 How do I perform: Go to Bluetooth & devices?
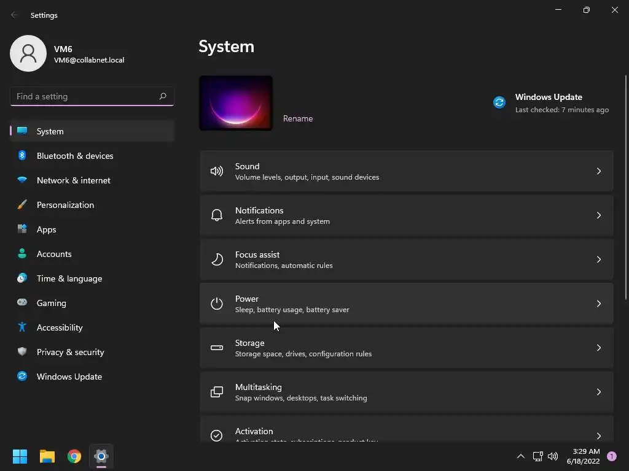[x=92, y=155]
